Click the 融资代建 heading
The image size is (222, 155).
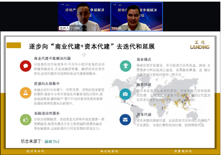144,85
